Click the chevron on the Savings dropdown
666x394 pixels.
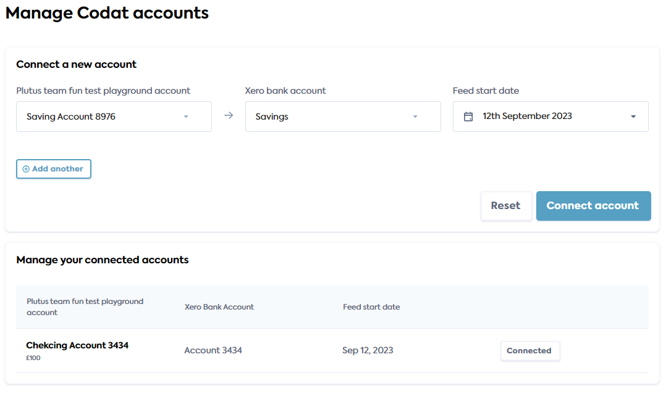coord(416,116)
